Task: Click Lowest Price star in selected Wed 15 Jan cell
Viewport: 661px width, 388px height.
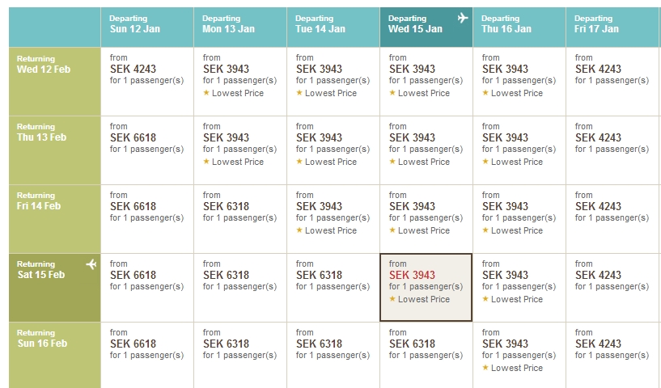Action: click(x=392, y=299)
